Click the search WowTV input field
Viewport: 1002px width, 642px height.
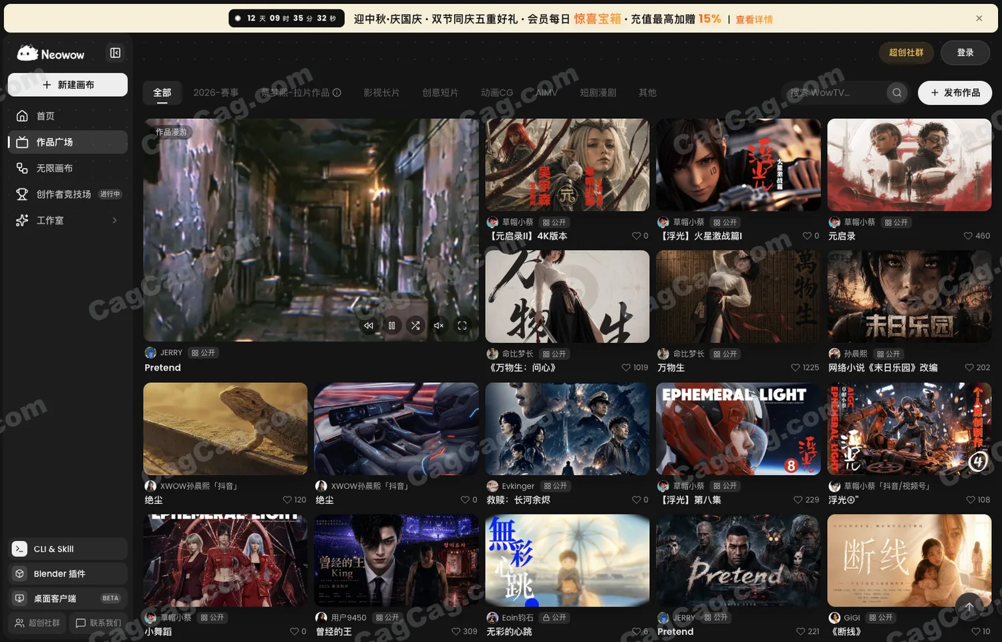(x=835, y=93)
